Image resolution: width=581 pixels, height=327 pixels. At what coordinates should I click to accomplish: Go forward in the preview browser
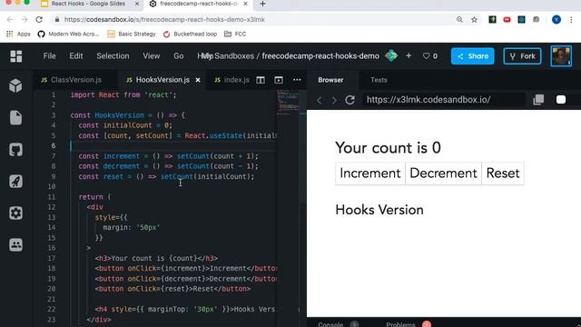click(x=334, y=100)
